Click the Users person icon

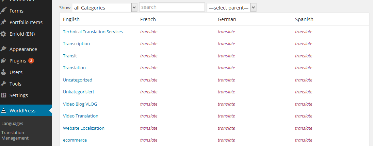[3, 72]
